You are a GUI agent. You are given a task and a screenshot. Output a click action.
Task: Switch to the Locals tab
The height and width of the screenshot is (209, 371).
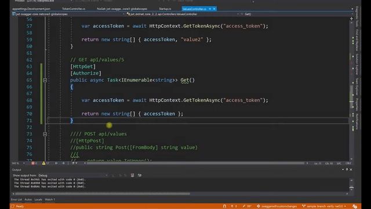pos(38,200)
